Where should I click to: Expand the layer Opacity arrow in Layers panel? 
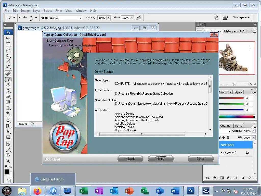[x=254, y=131]
